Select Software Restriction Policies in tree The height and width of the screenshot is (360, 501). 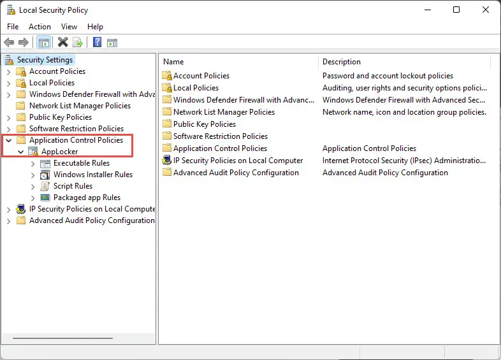(76, 129)
